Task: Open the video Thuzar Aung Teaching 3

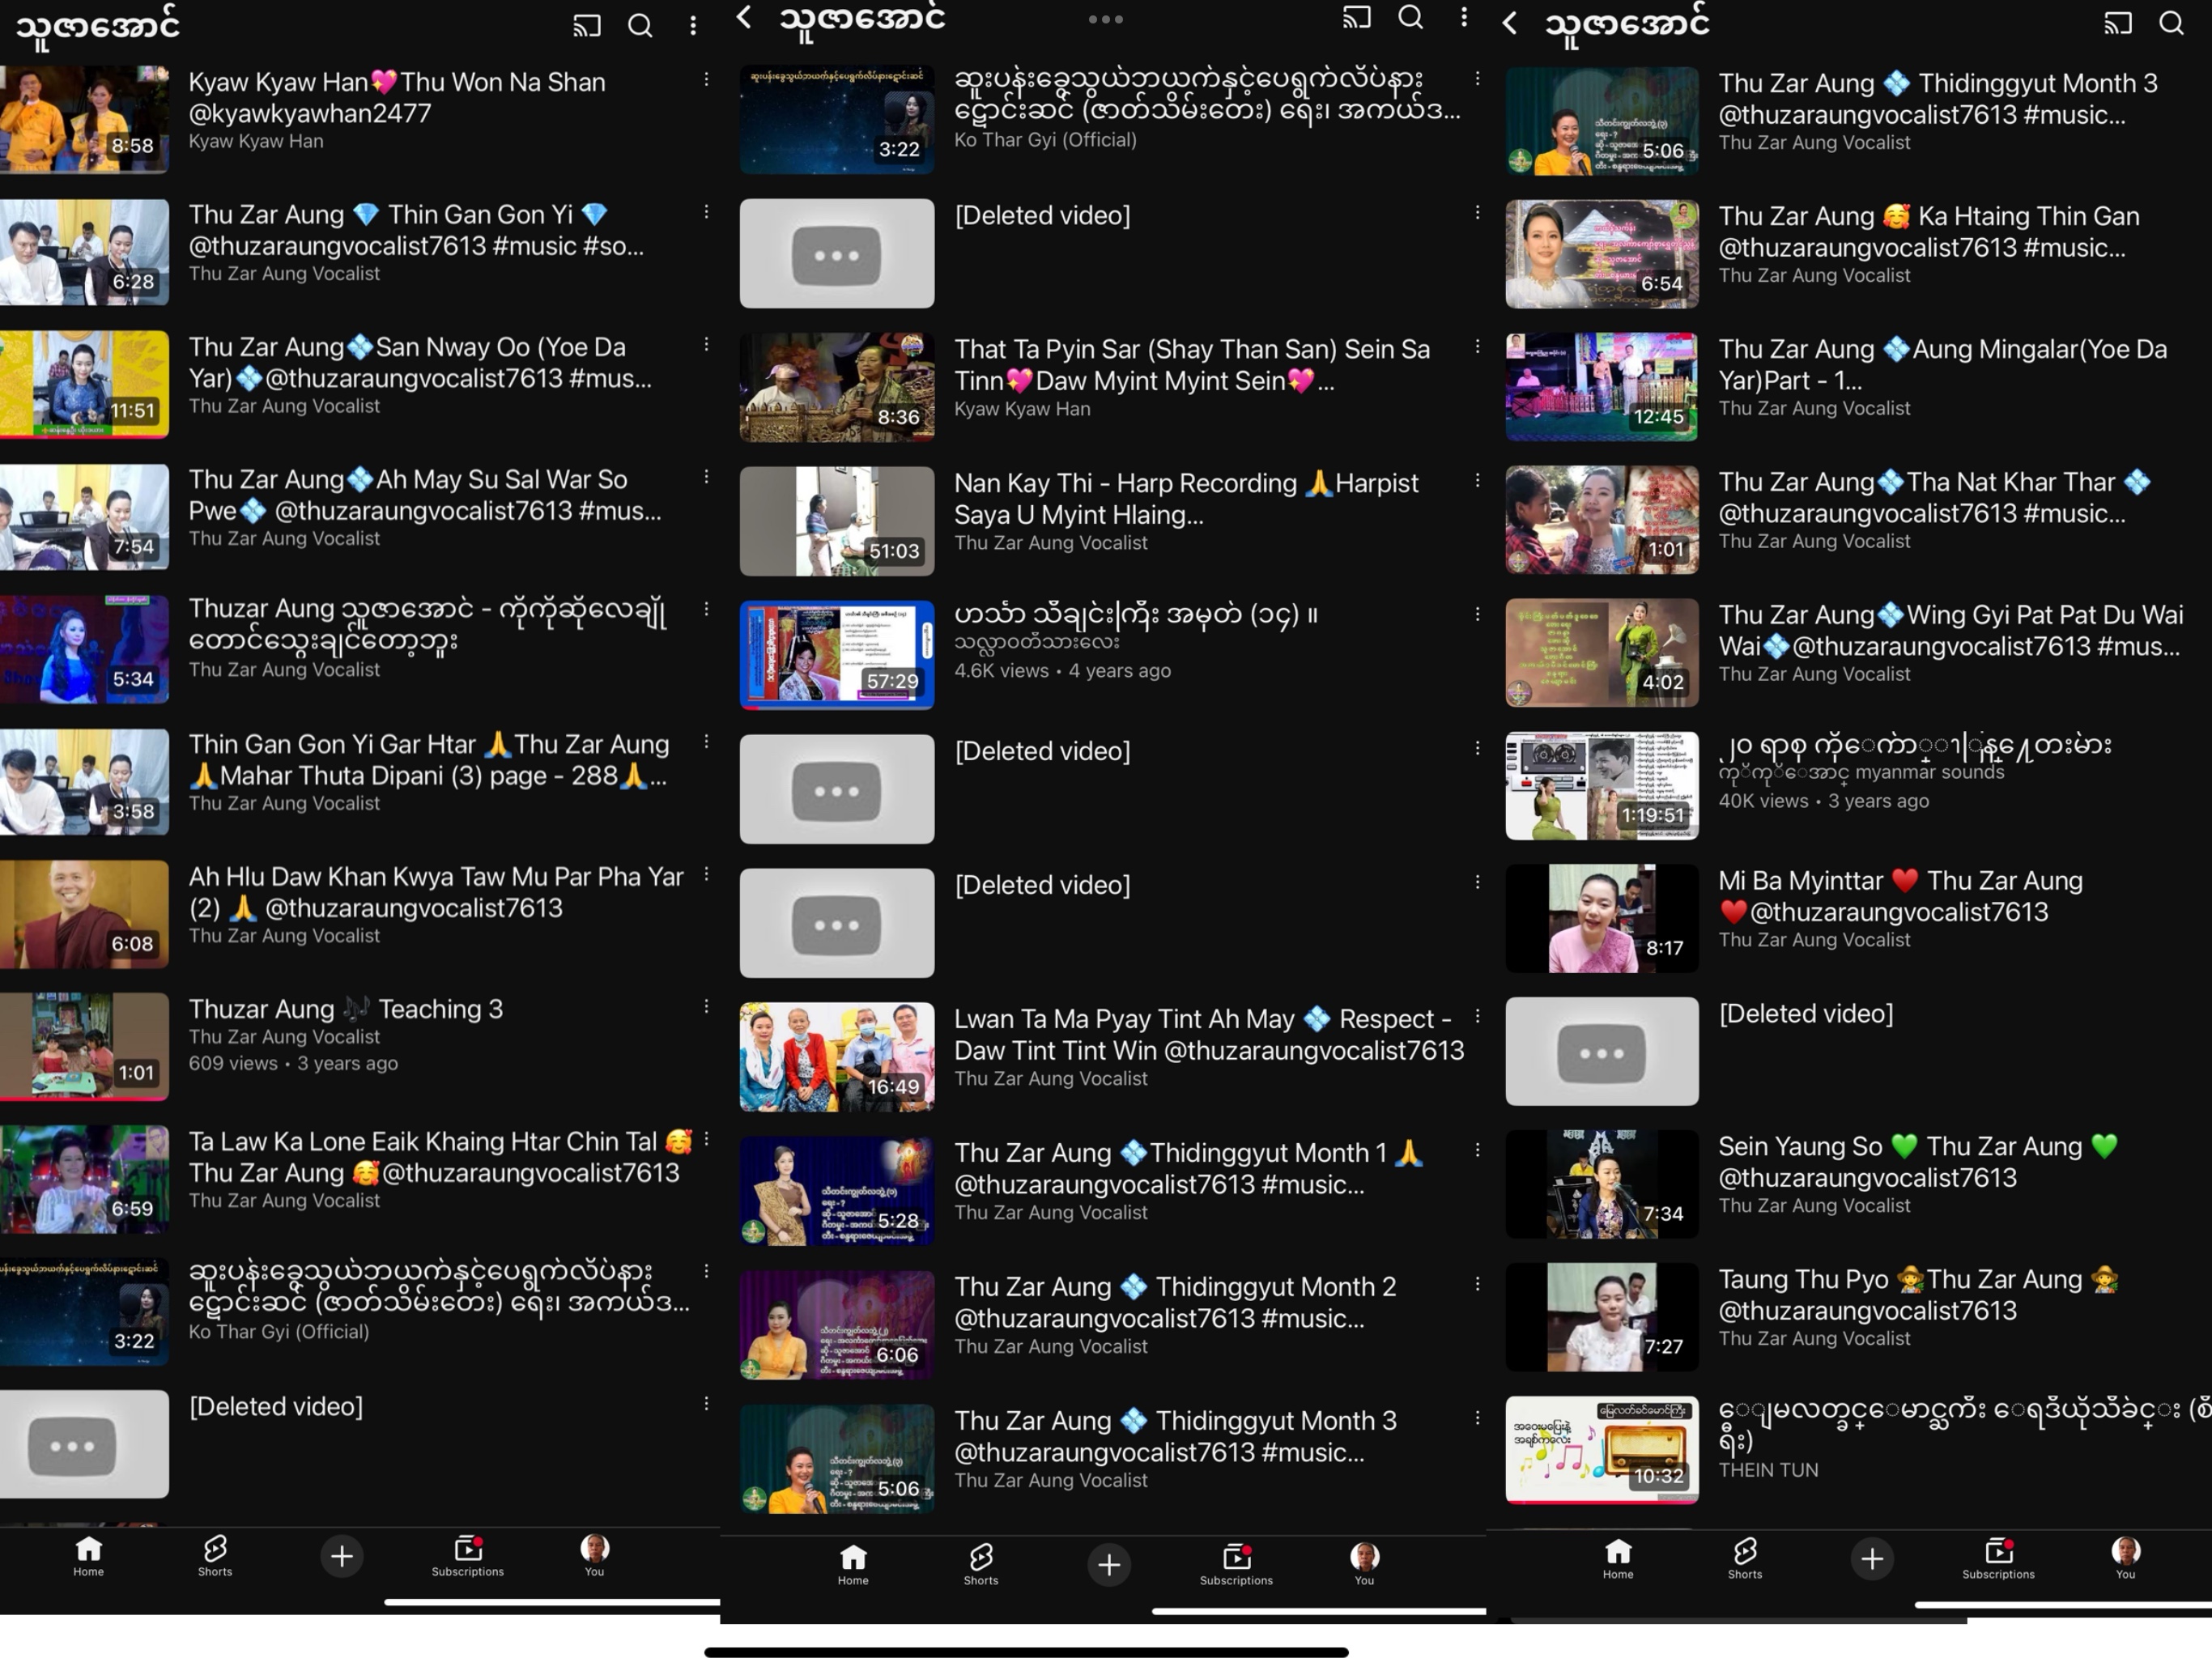Action: [345, 1009]
